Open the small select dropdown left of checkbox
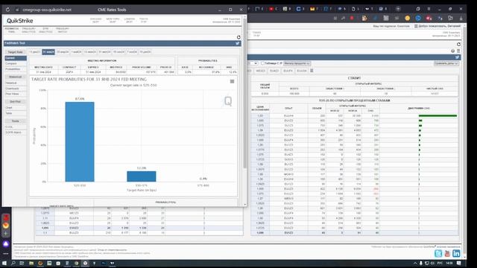 [253, 63]
